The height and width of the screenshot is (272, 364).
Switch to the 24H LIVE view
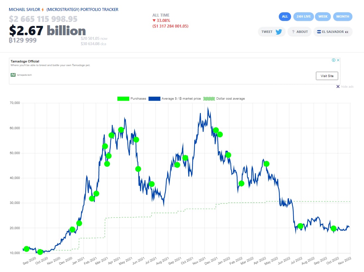pyautogui.click(x=303, y=17)
